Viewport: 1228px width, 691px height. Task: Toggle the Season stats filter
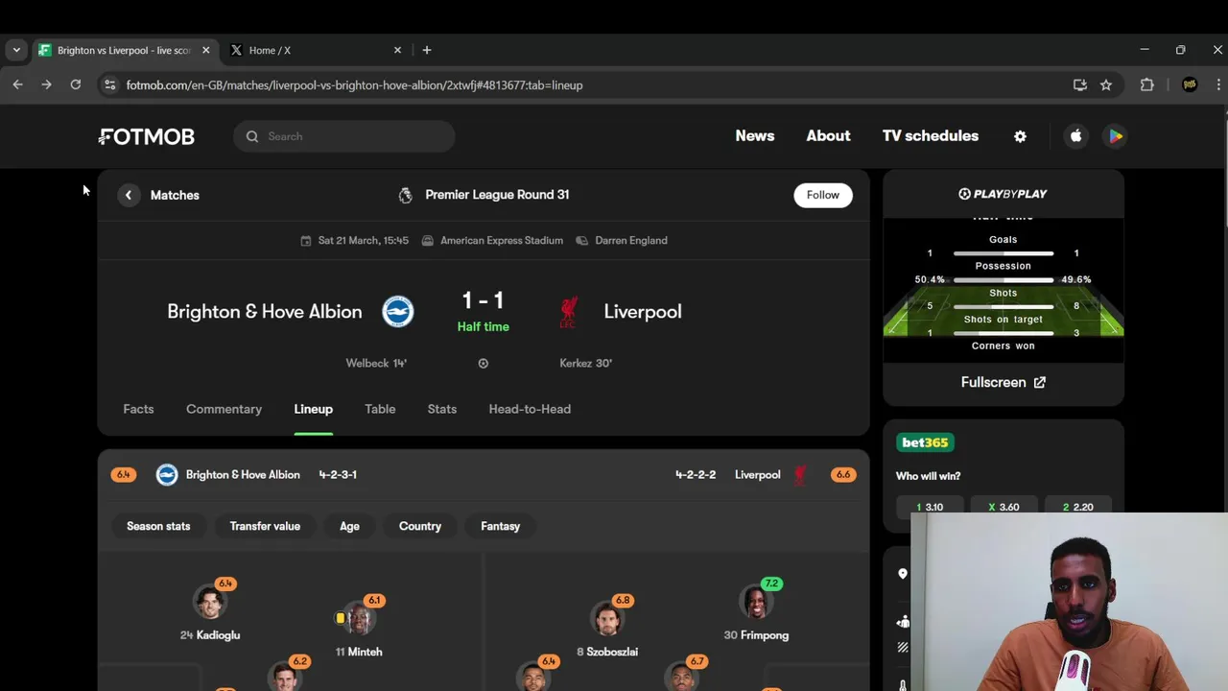(x=158, y=526)
